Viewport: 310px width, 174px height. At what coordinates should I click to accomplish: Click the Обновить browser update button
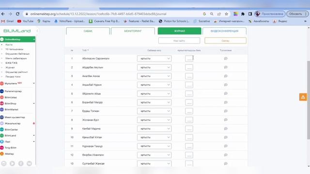pos(297,14)
